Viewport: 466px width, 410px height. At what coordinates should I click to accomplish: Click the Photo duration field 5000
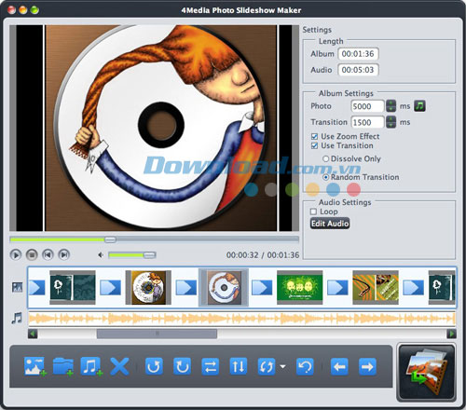pos(367,106)
